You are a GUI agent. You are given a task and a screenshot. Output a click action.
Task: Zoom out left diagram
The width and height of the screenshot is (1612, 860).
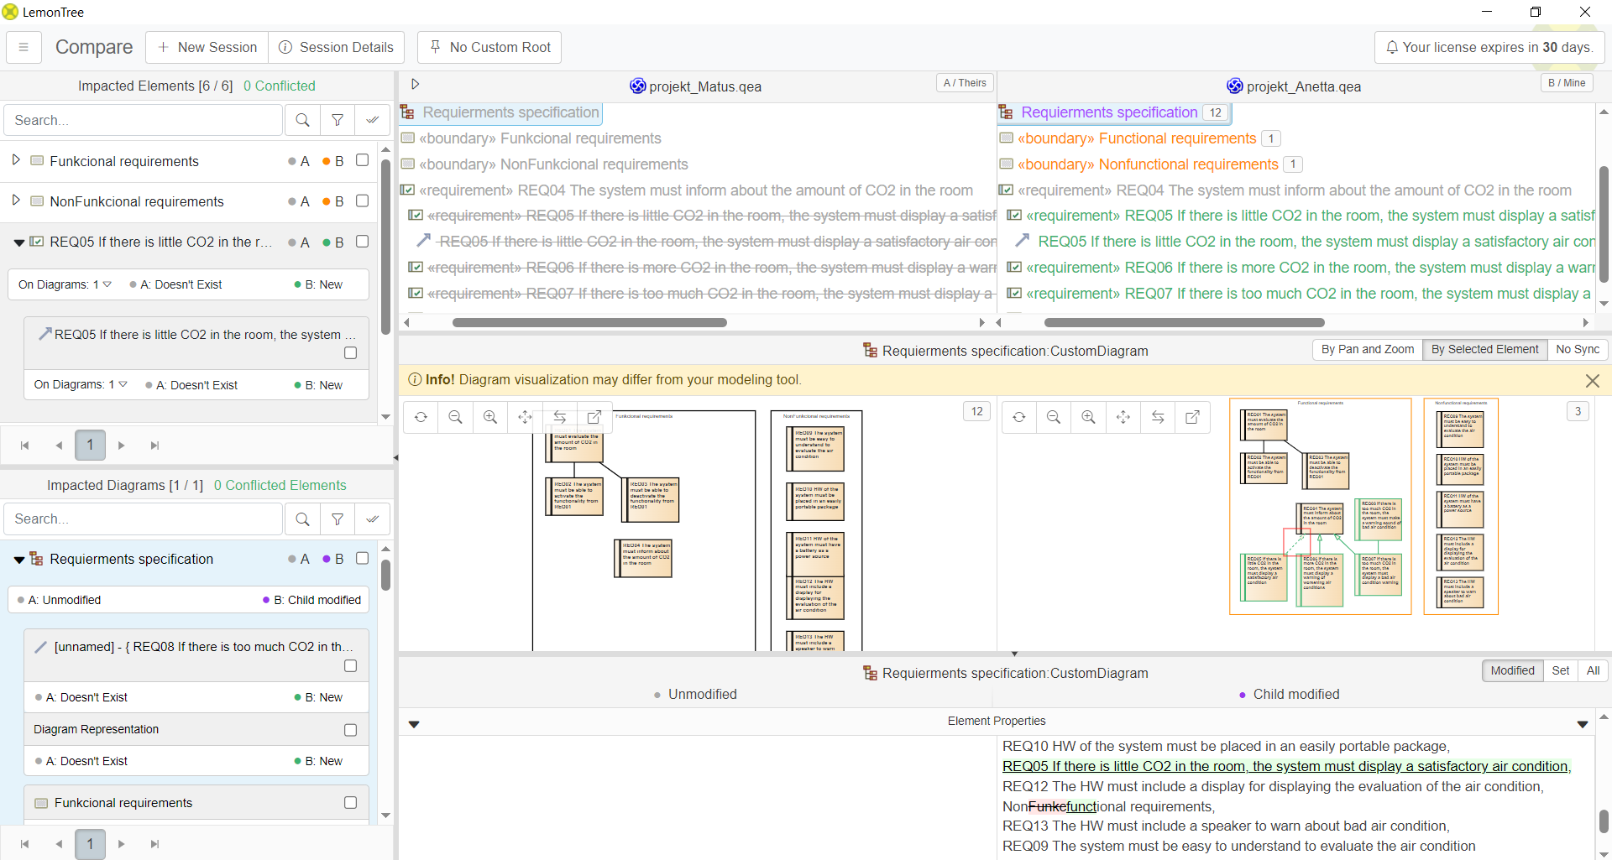pyautogui.click(x=456, y=417)
